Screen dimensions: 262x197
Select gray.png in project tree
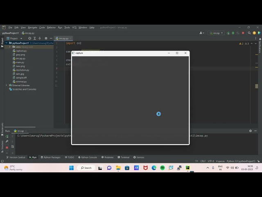point(20,55)
